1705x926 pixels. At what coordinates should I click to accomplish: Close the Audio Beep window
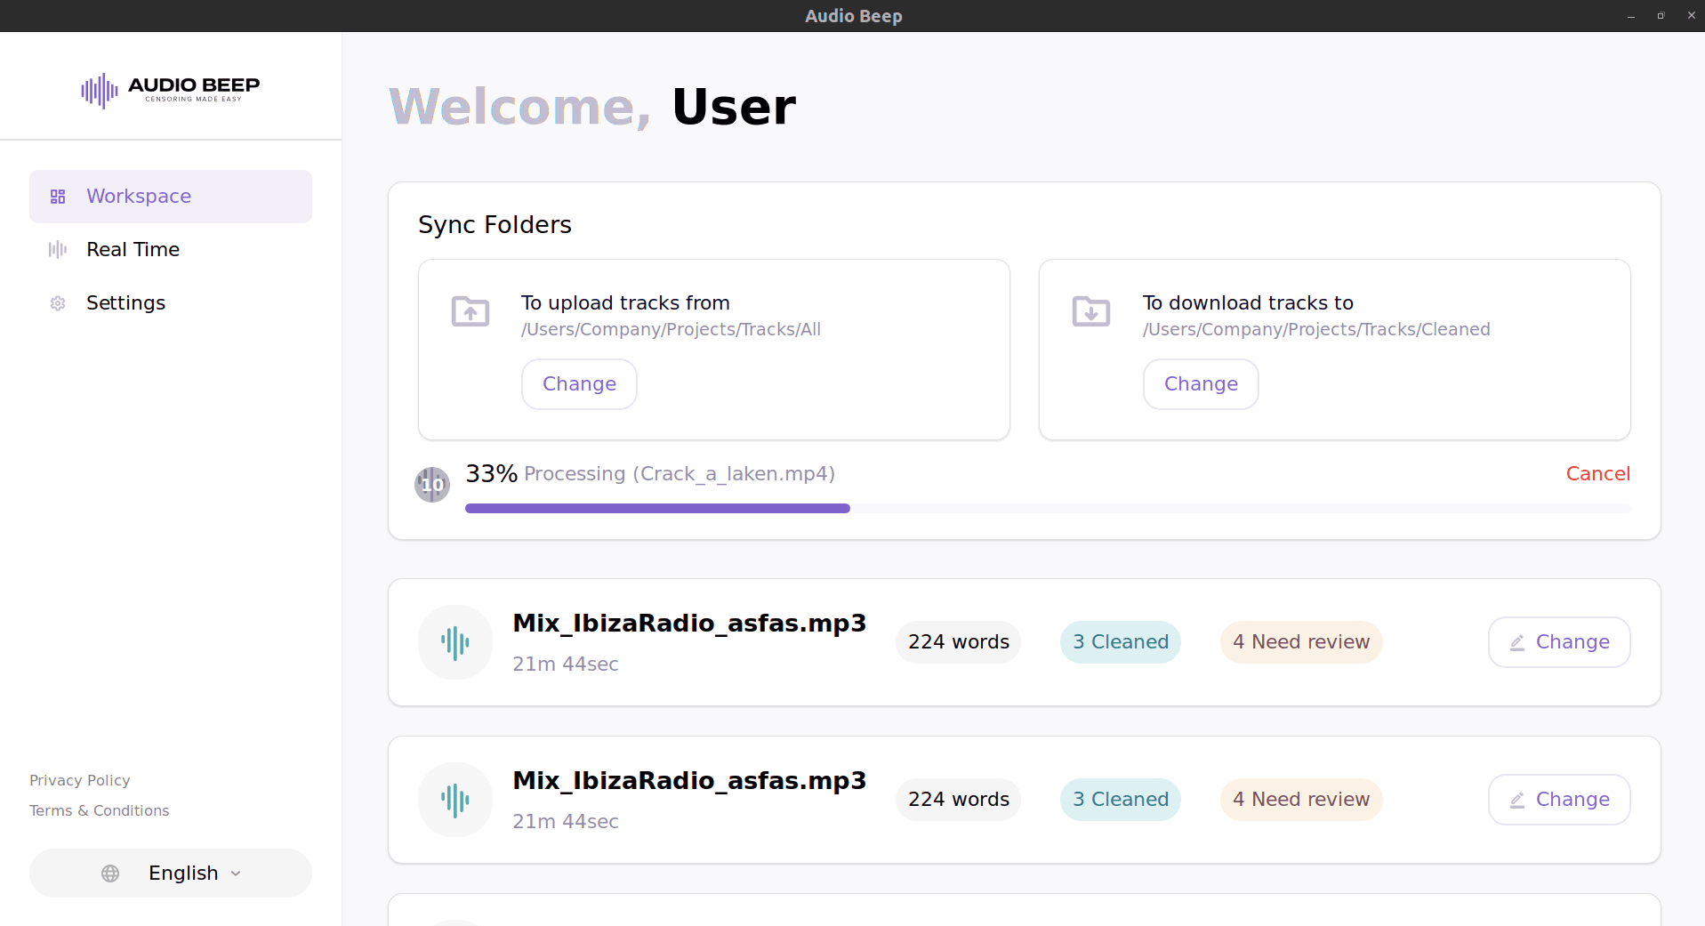point(1691,16)
